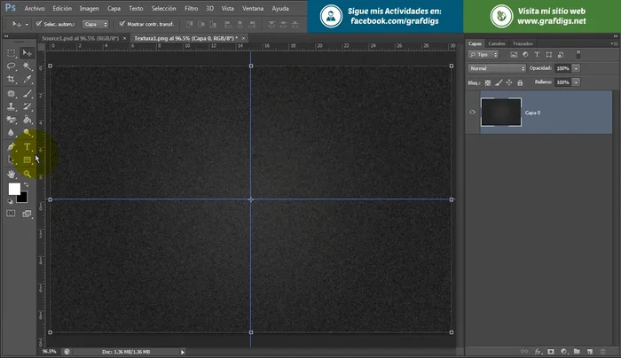Click the Capa 0 layer thumbnail
The height and width of the screenshot is (358, 621).
coord(500,113)
